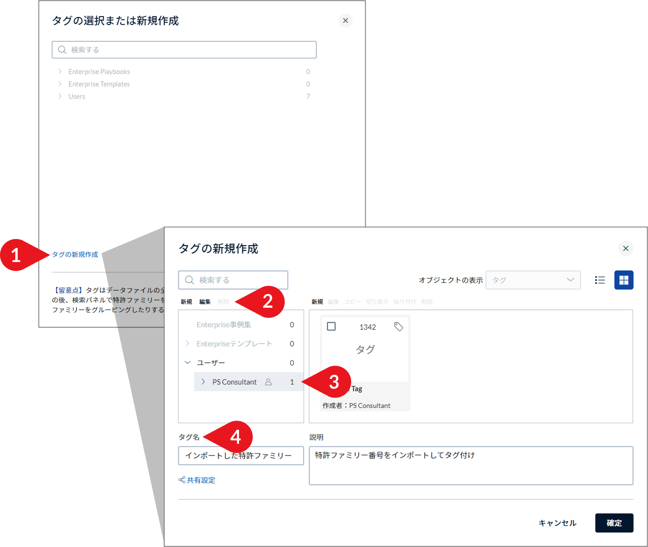
Task: Click コピー above the tag grid
Action: pos(353,301)
